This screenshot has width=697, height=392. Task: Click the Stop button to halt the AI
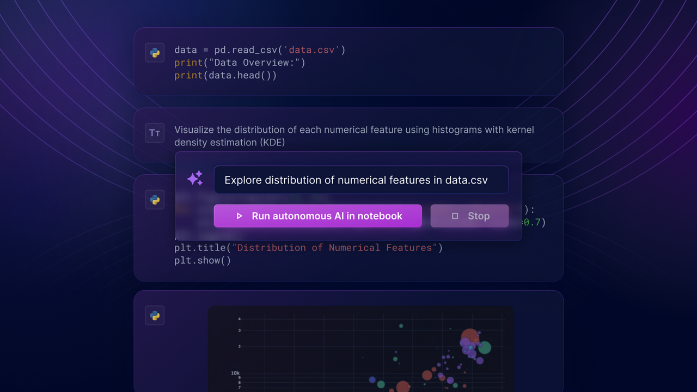coord(469,216)
